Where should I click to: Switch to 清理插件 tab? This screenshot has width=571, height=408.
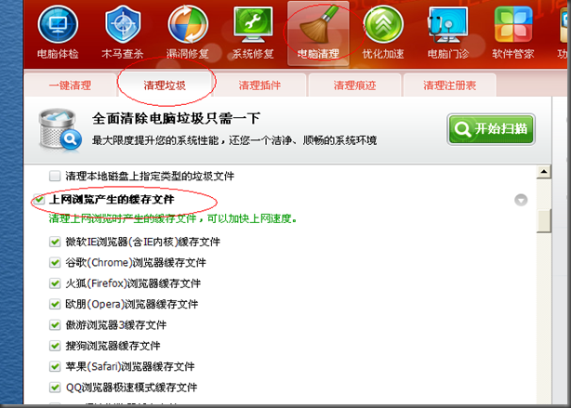click(259, 86)
